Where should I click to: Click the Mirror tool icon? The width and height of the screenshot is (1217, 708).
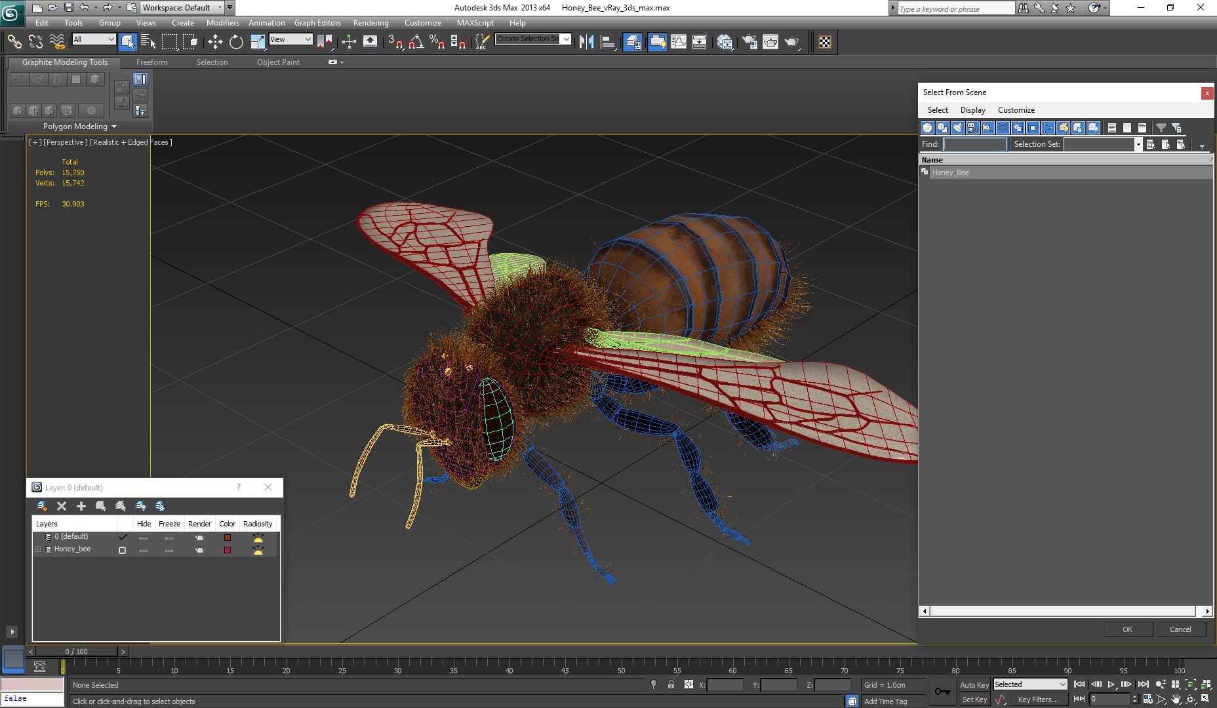point(586,42)
